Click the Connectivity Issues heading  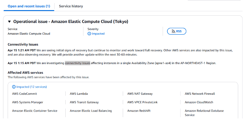pos(23,44)
